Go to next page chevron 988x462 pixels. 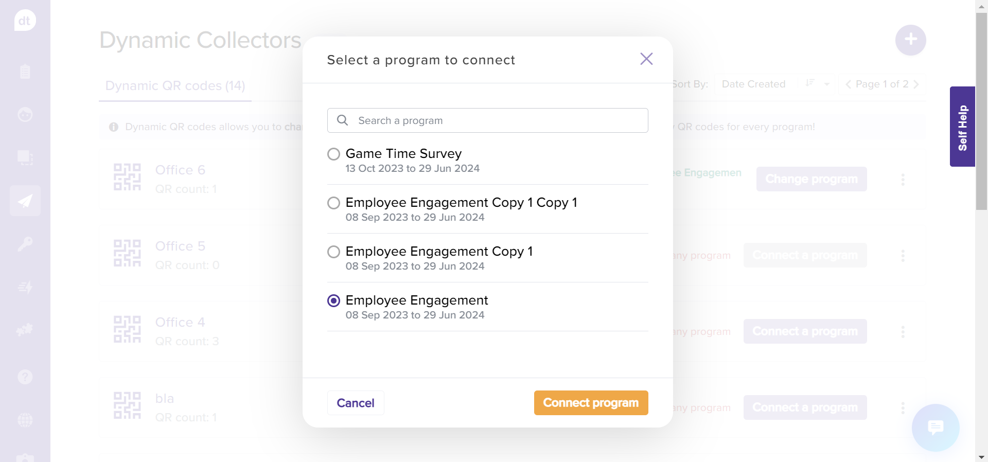916,84
